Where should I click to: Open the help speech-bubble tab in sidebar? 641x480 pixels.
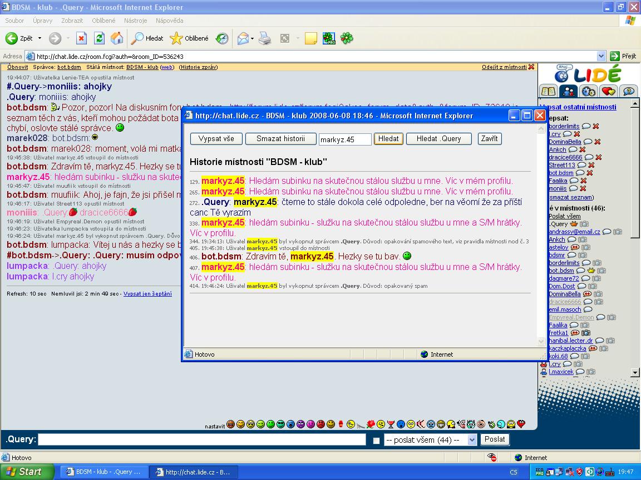point(628,91)
